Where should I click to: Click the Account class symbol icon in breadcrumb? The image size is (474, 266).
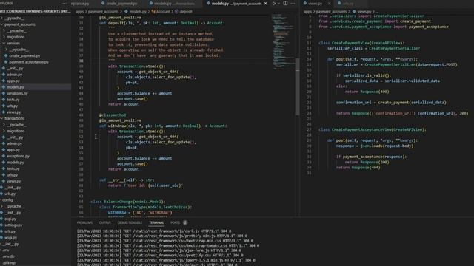153,12
